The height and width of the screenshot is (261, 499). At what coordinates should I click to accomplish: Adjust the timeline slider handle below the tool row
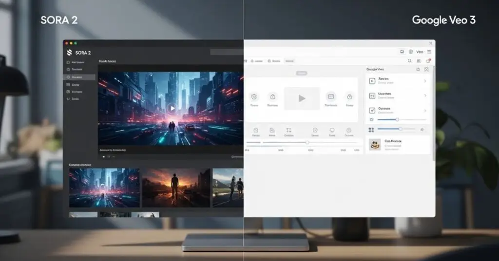click(x=307, y=142)
